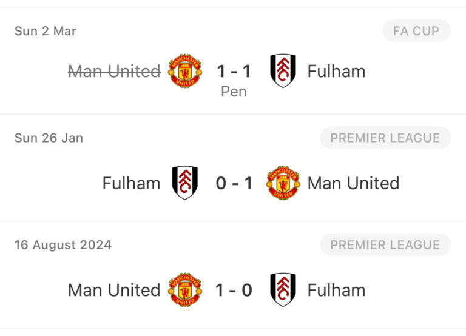Open PREMIER LEAGUE badge for 26 Jan match
The height and width of the screenshot is (336, 466).
tap(385, 138)
